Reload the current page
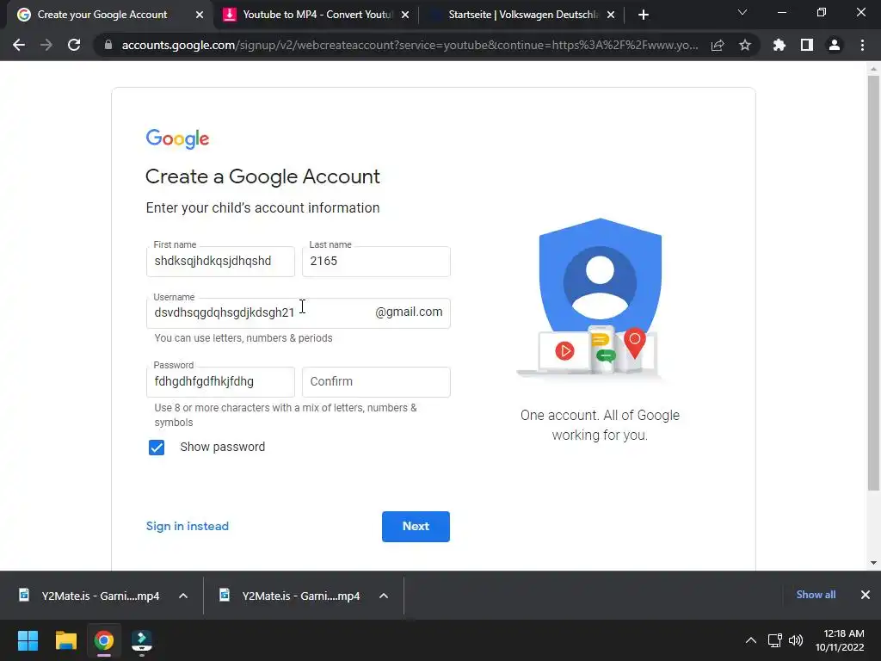Viewport: 881px width, 661px height. point(74,45)
